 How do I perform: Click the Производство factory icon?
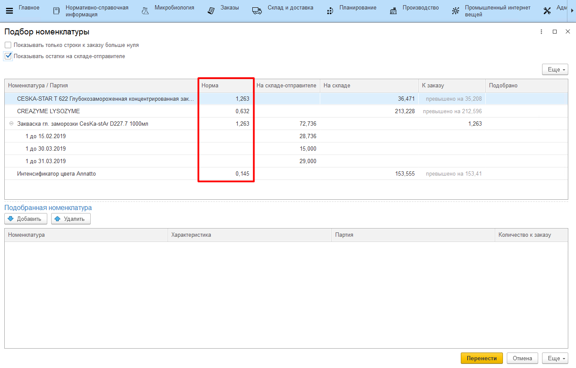pos(393,11)
